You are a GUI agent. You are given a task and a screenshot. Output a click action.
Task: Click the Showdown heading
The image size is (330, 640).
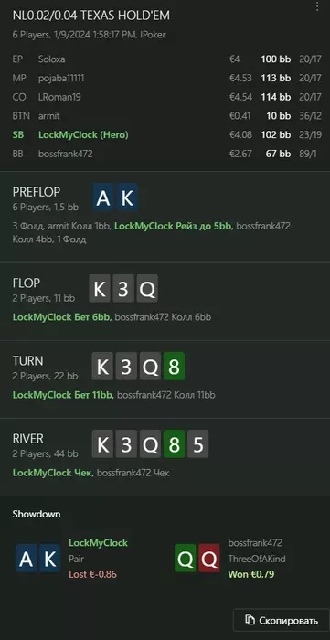(x=37, y=514)
